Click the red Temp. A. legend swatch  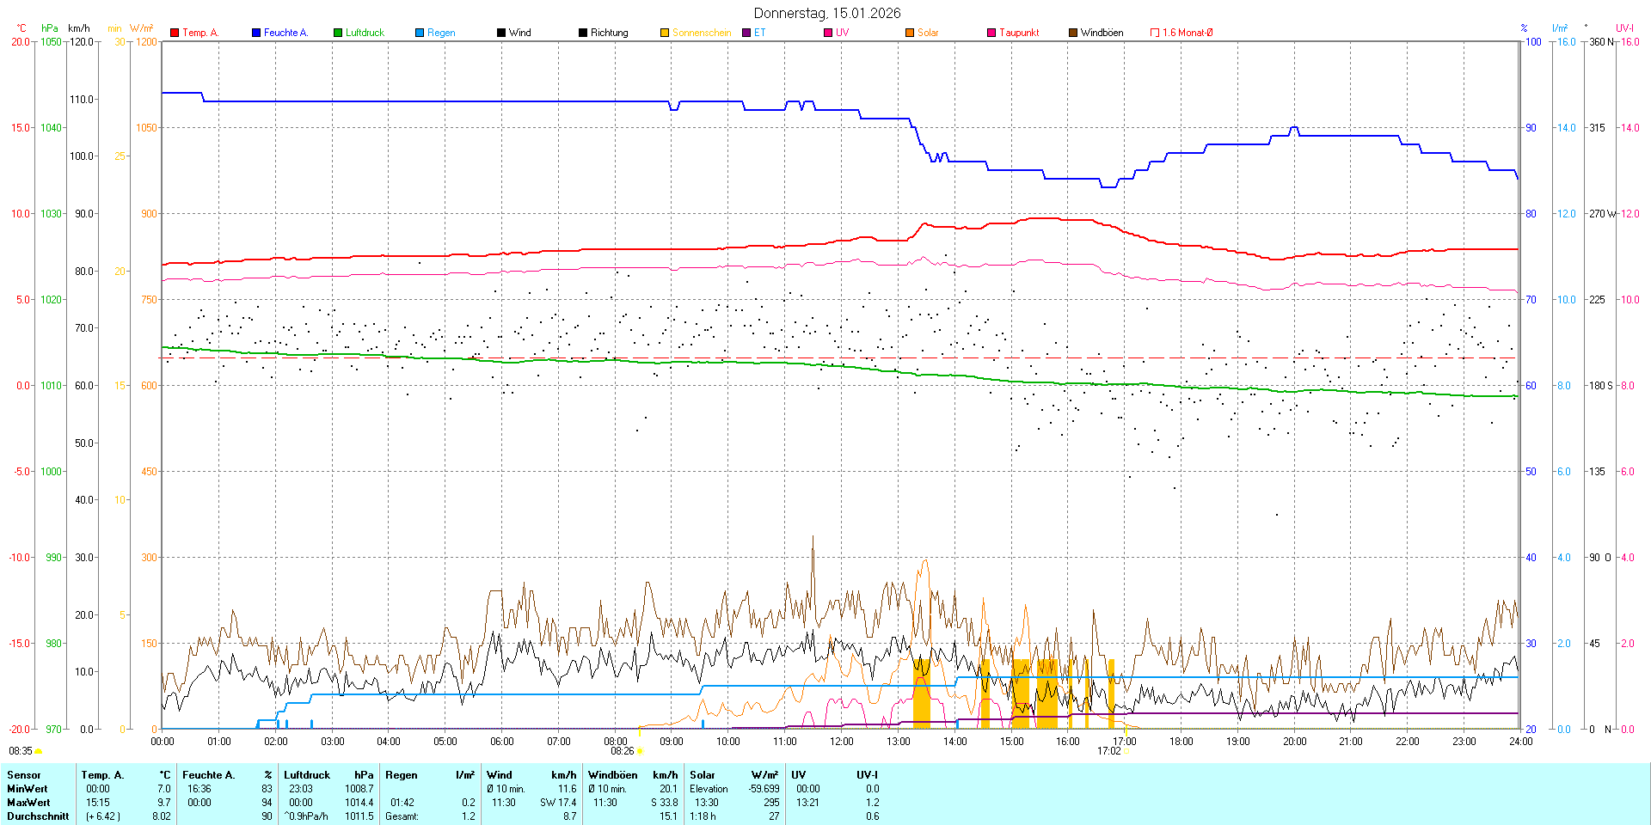coord(175,33)
